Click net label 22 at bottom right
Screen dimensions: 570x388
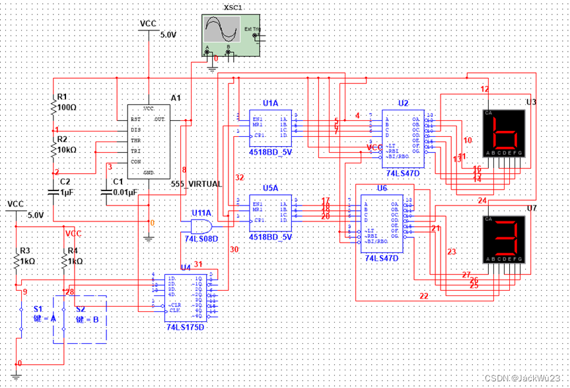[x=424, y=296]
